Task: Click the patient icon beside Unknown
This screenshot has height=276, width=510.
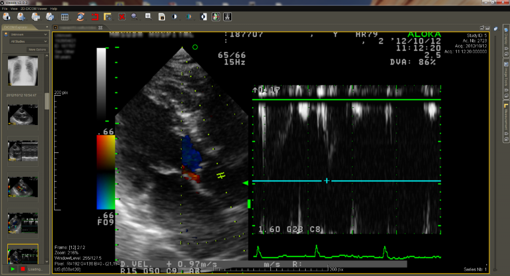Action: (6, 34)
